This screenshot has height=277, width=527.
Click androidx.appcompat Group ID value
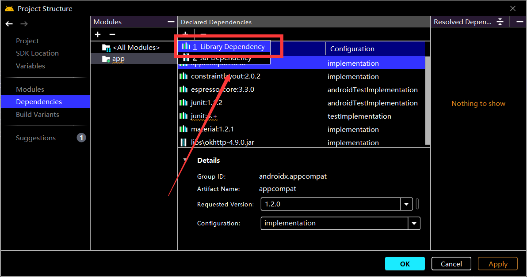[x=293, y=176]
